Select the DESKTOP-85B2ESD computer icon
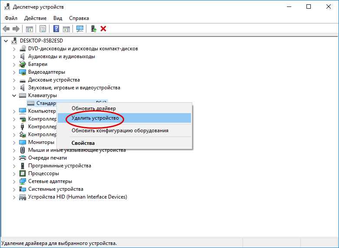 pyautogui.click(x=14, y=41)
